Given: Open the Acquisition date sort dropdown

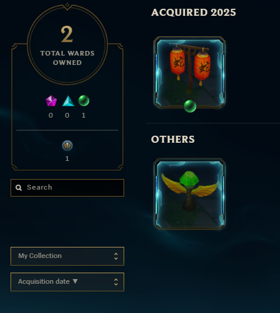Looking at the screenshot, I should pos(67,282).
